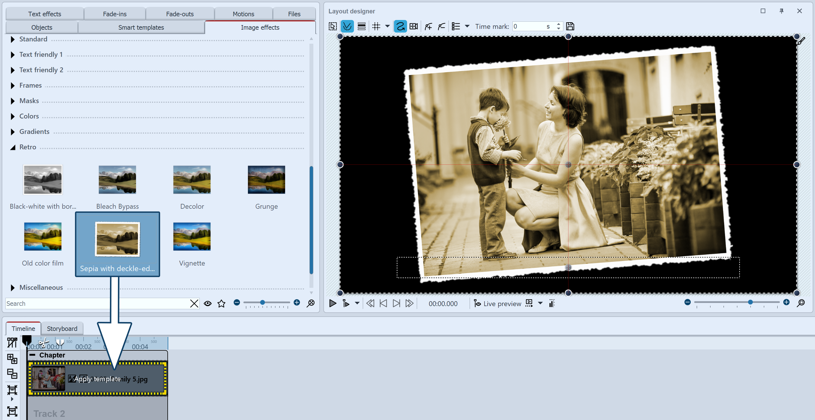Toggle the motion path curve tool
The image size is (815, 420).
tap(400, 26)
